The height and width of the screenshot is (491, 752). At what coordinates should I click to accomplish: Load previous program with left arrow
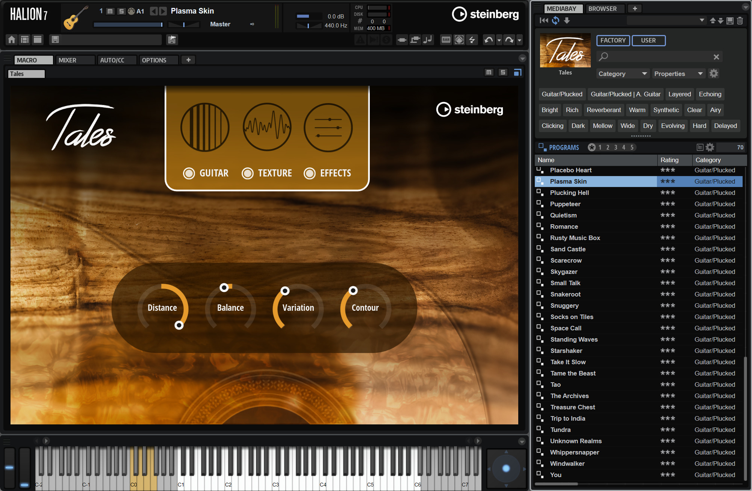click(153, 11)
